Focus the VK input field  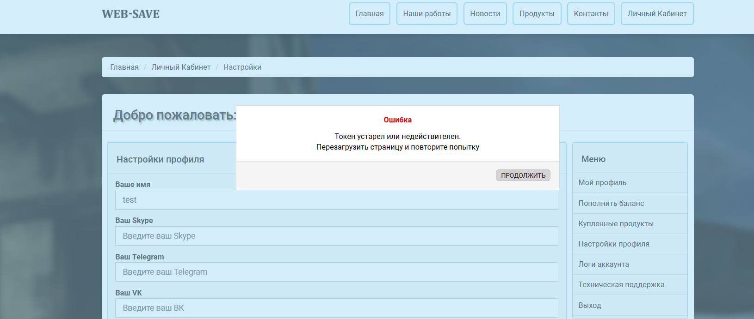point(337,308)
